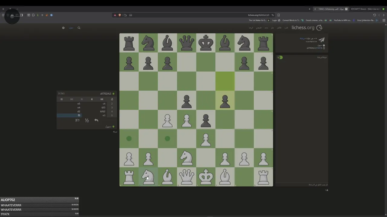Screen dimensions: 387x217
Task: Open lichess settings gear icon
Action: pyautogui.click(x=63, y=28)
